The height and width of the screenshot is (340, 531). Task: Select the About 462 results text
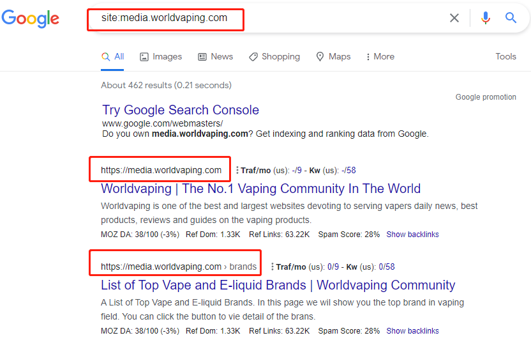167,86
